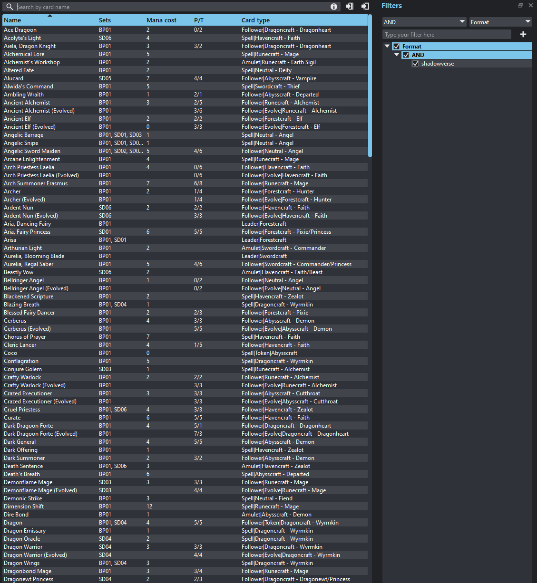
Task: Click the Sets column header
Action: [x=105, y=20]
